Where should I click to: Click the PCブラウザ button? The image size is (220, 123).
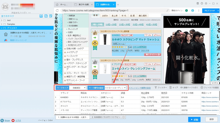click(210, 11)
